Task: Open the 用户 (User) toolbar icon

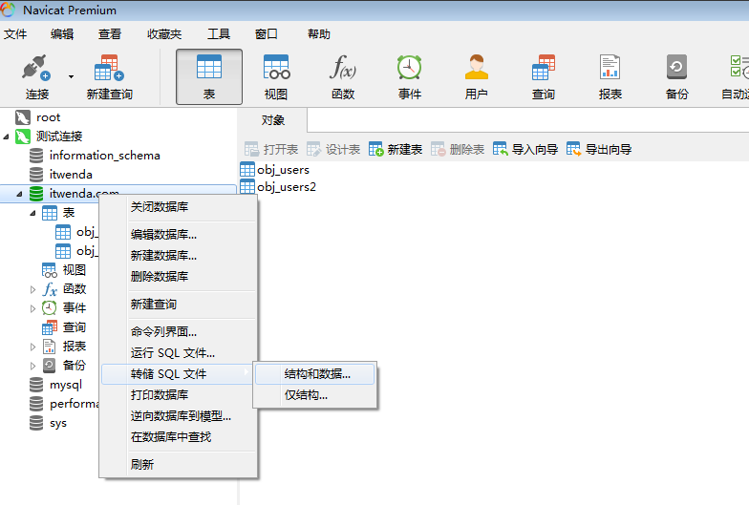Action: point(476,76)
